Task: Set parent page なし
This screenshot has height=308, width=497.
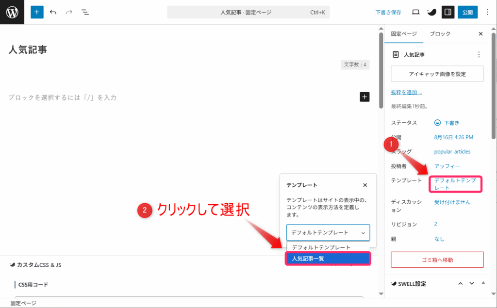Action: point(439,239)
